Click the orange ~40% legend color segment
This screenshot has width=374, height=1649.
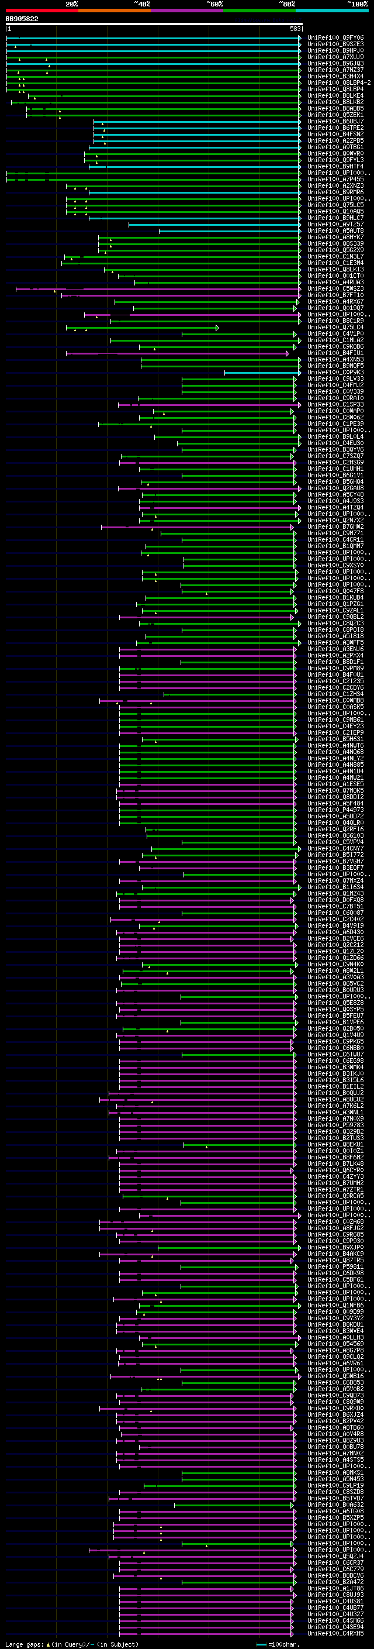point(115,11)
